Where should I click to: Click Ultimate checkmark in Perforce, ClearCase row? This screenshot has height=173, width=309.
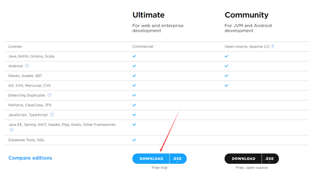pos(134,105)
